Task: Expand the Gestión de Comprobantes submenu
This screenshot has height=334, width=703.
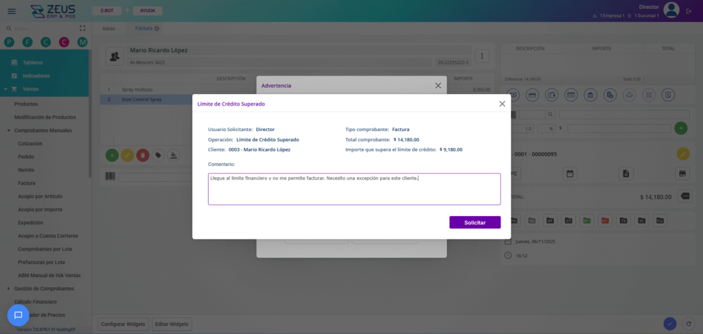Action: (x=8, y=288)
